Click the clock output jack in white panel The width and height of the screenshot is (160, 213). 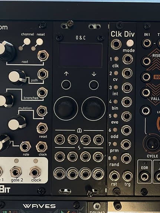coord(35,172)
